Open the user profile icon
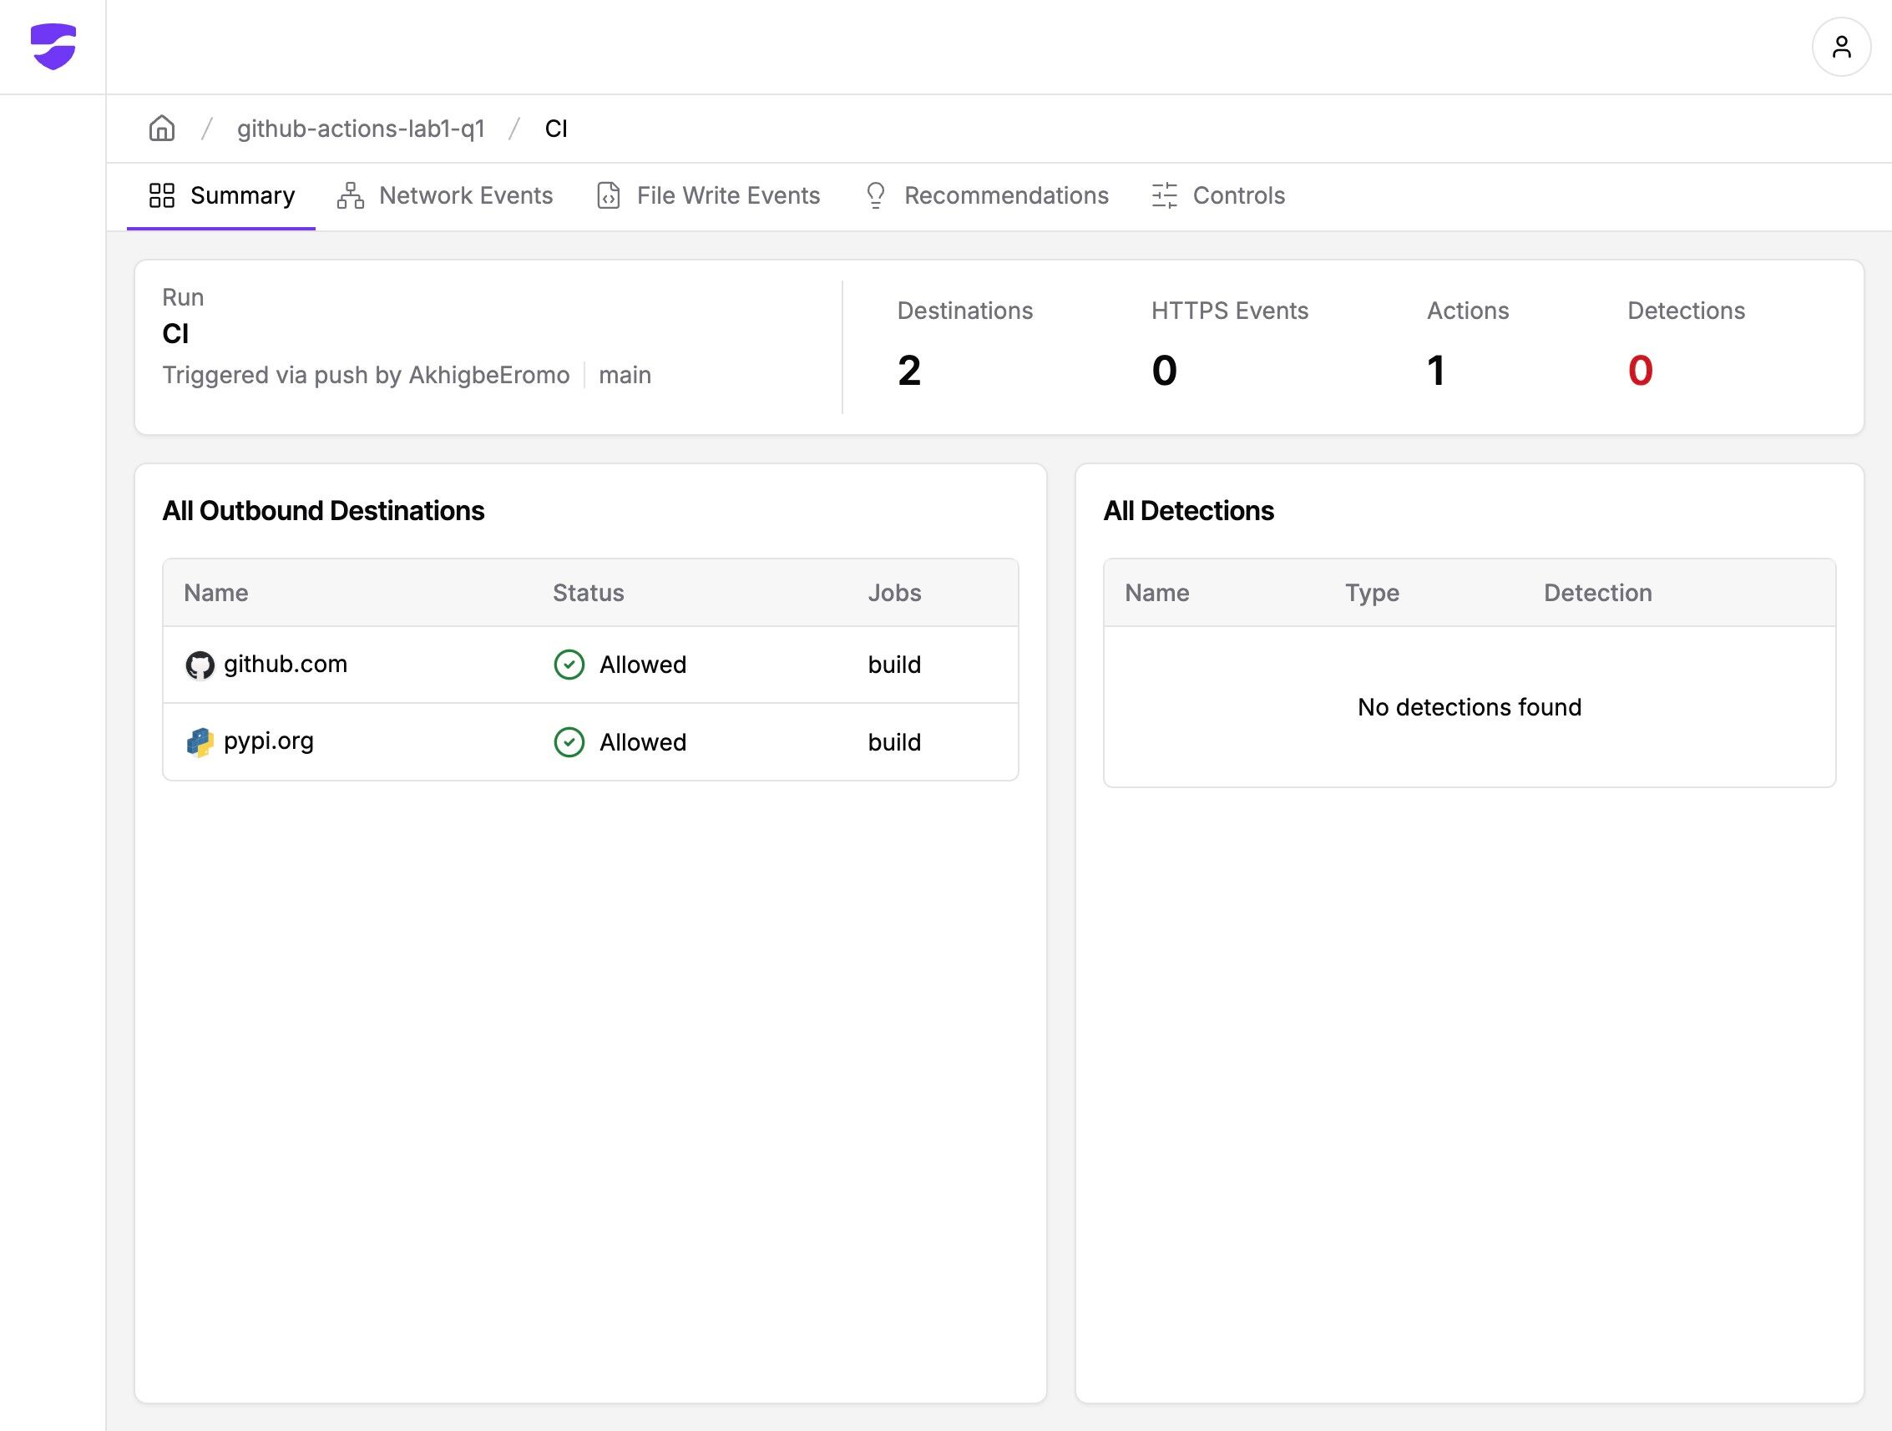 pyautogui.click(x=1842, y=47)
